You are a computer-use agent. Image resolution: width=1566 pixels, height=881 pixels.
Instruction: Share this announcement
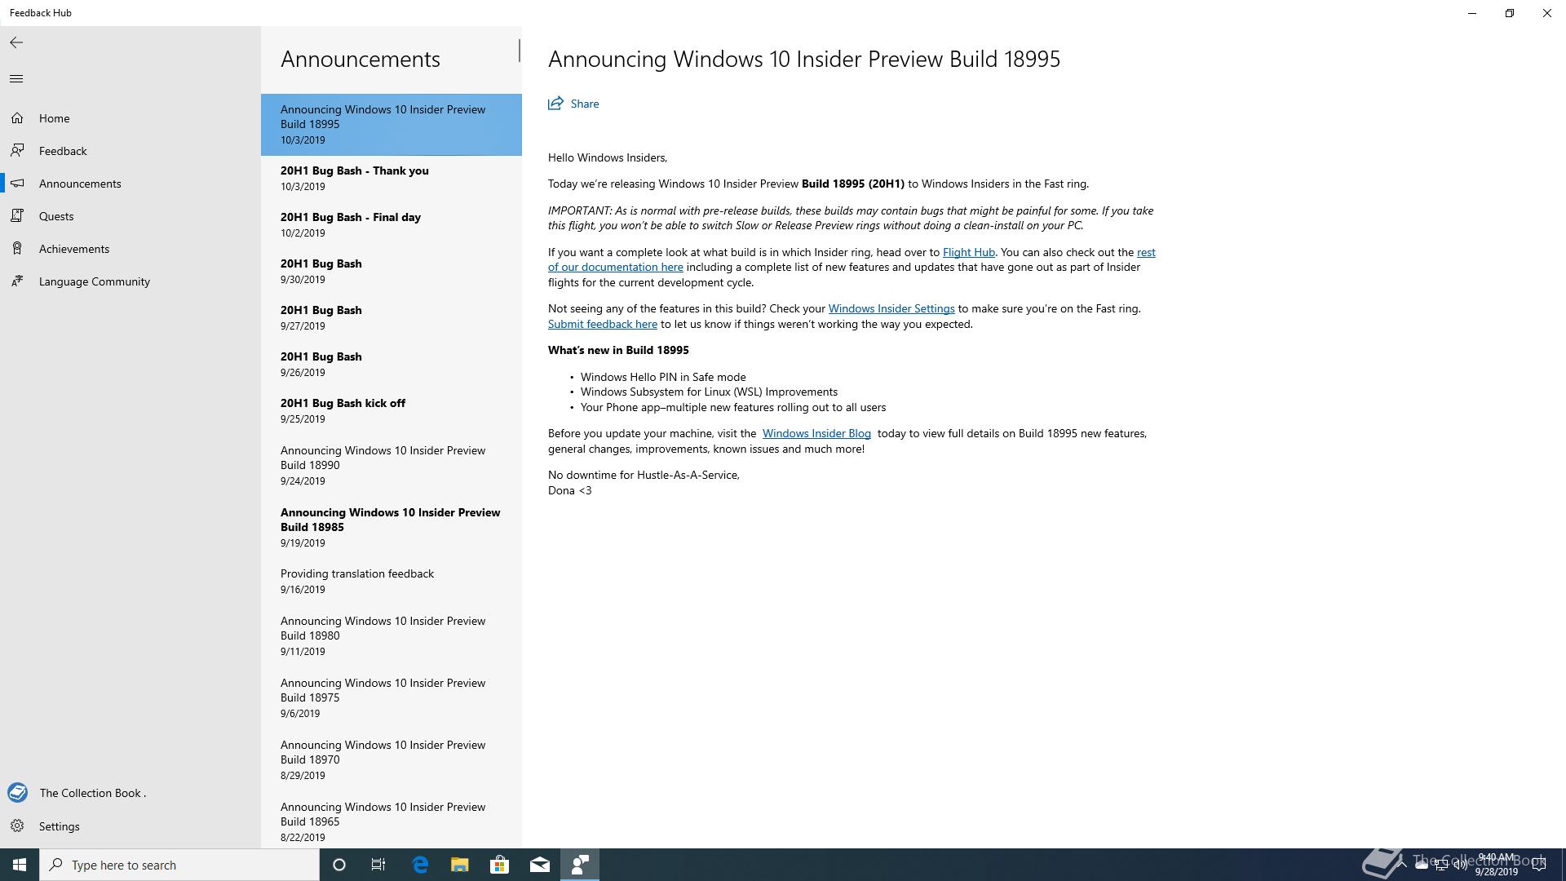point(573,104)
